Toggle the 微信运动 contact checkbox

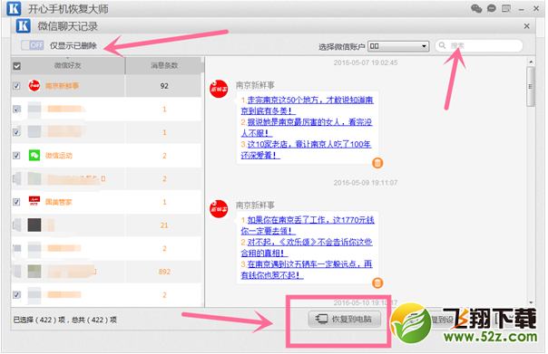click(x=16, y=156)
